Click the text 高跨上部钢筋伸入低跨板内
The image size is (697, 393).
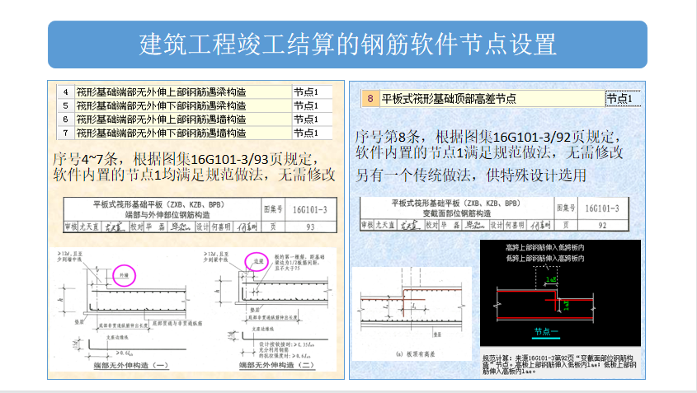point(545,248)
